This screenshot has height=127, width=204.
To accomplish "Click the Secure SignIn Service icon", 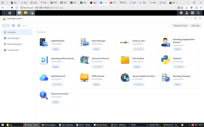I will 125,77.
